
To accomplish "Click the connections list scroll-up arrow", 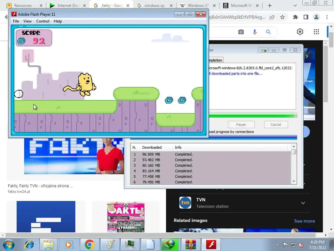I will (294, 146).
